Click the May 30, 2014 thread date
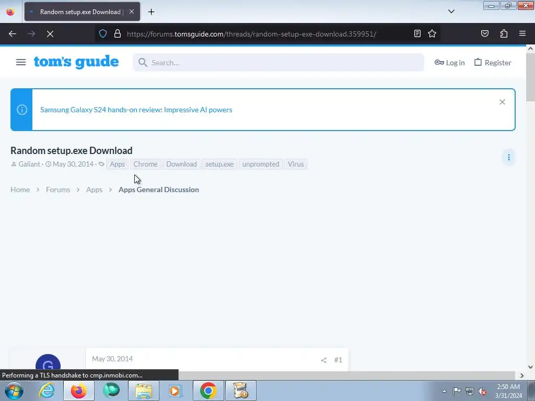 point(73,164)
